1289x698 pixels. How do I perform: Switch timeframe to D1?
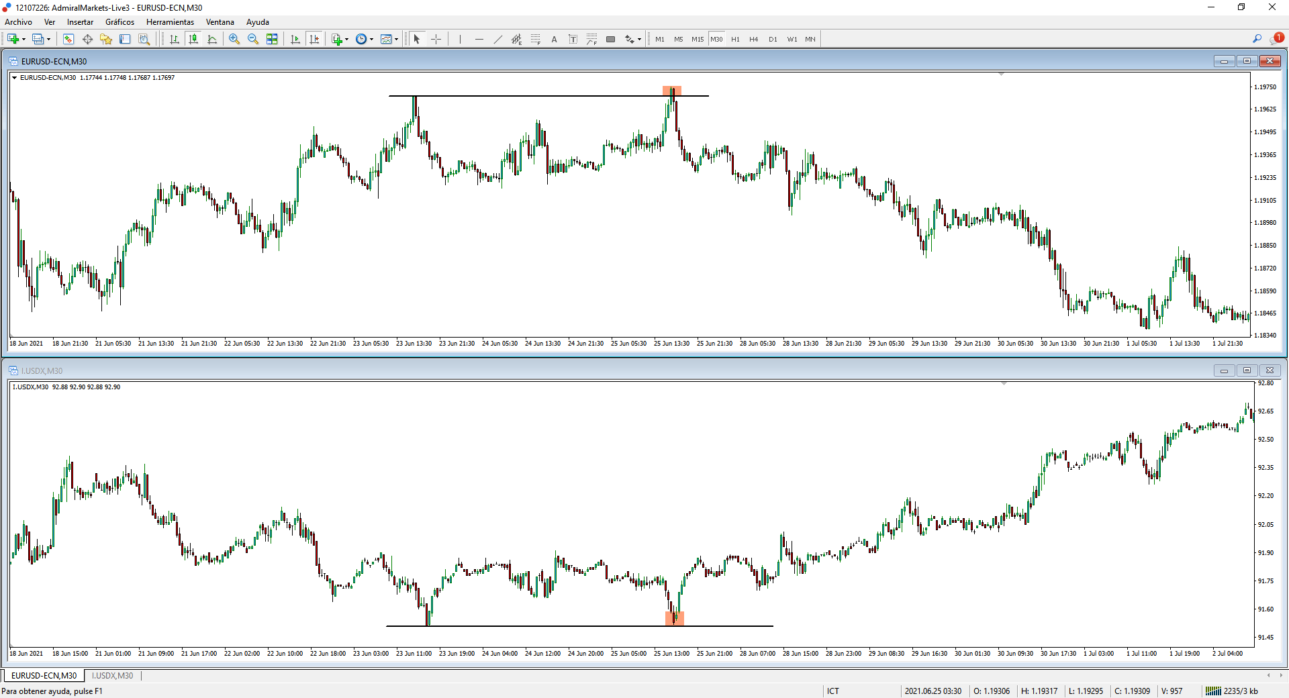pos(773,39)
